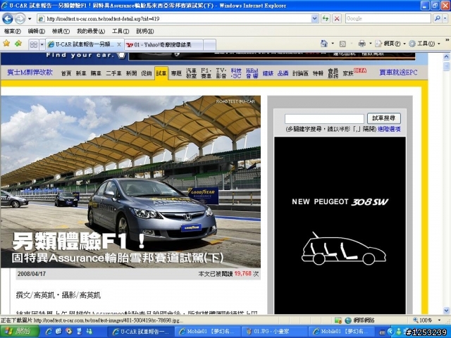Open HiEnd 音響 section link

(x=252, y=73)
